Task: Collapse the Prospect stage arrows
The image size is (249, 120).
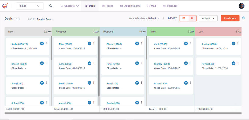Action: pos(96,31)
